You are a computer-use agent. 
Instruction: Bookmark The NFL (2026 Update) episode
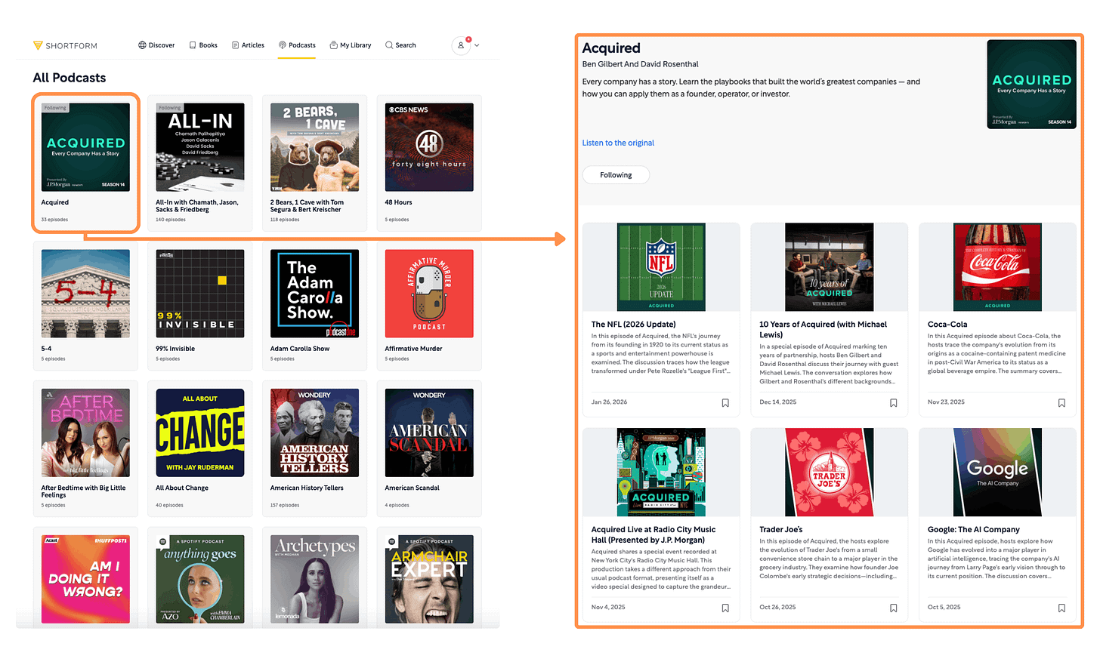(725, 403)
